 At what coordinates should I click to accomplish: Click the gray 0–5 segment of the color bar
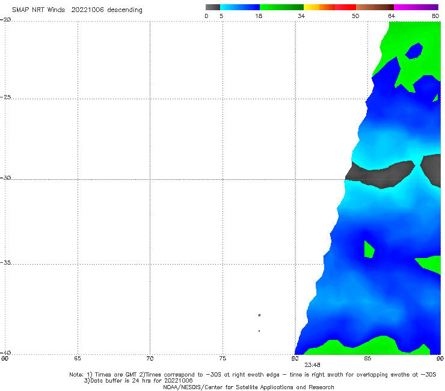212,7
